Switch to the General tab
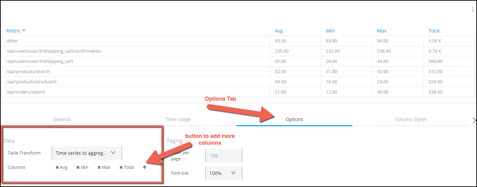The image size is (477, 187). 62,119
